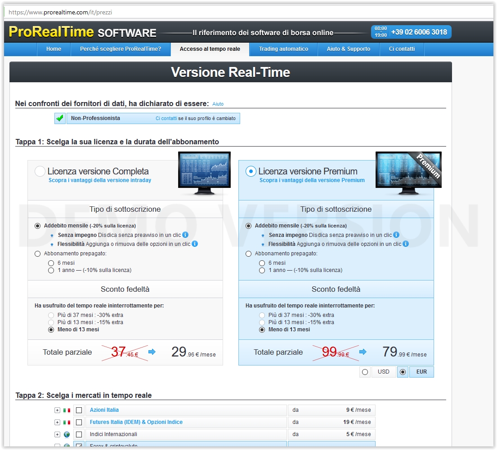Expand the Azioni Italia row

[x=58, y=410]
